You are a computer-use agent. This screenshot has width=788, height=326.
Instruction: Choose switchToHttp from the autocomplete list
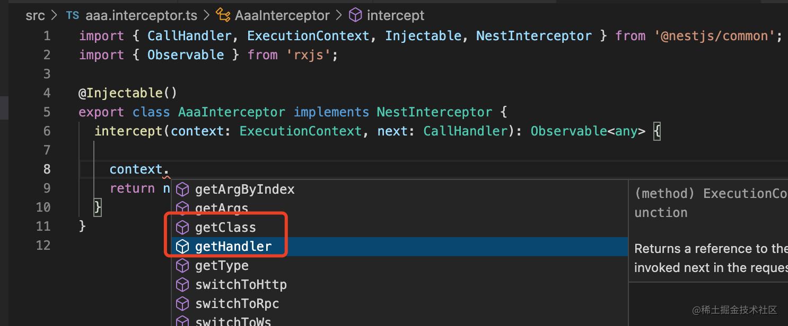point(241,285)
